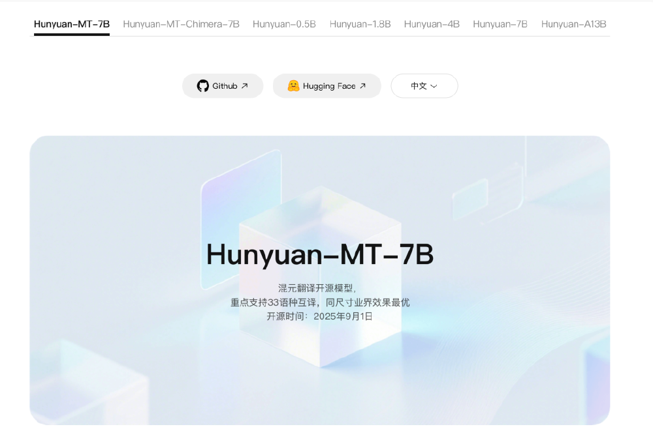This screenshot has width=653, height=444.
Task: Select the active Hunyuan-MT-7B tab
Action: 71,23
